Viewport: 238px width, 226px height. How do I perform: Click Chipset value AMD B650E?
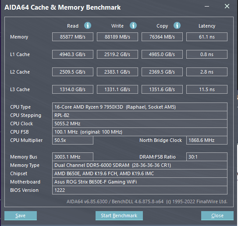140,173
